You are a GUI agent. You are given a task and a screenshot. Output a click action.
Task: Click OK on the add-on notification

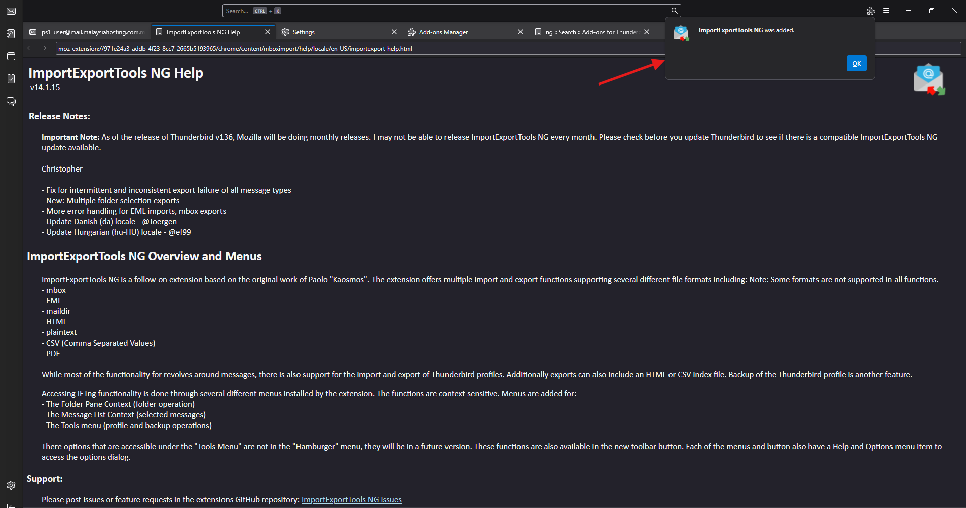click(x=856, y=63)
